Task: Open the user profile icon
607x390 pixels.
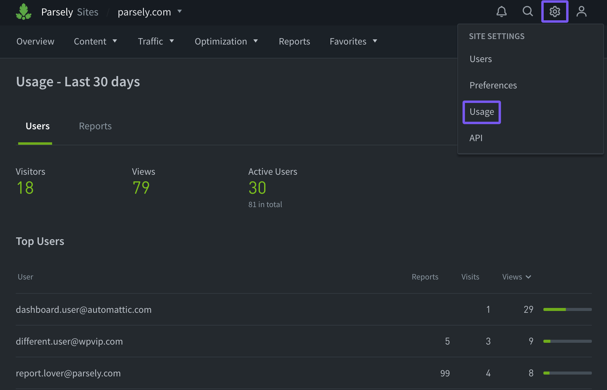Action: pos(581,12)
